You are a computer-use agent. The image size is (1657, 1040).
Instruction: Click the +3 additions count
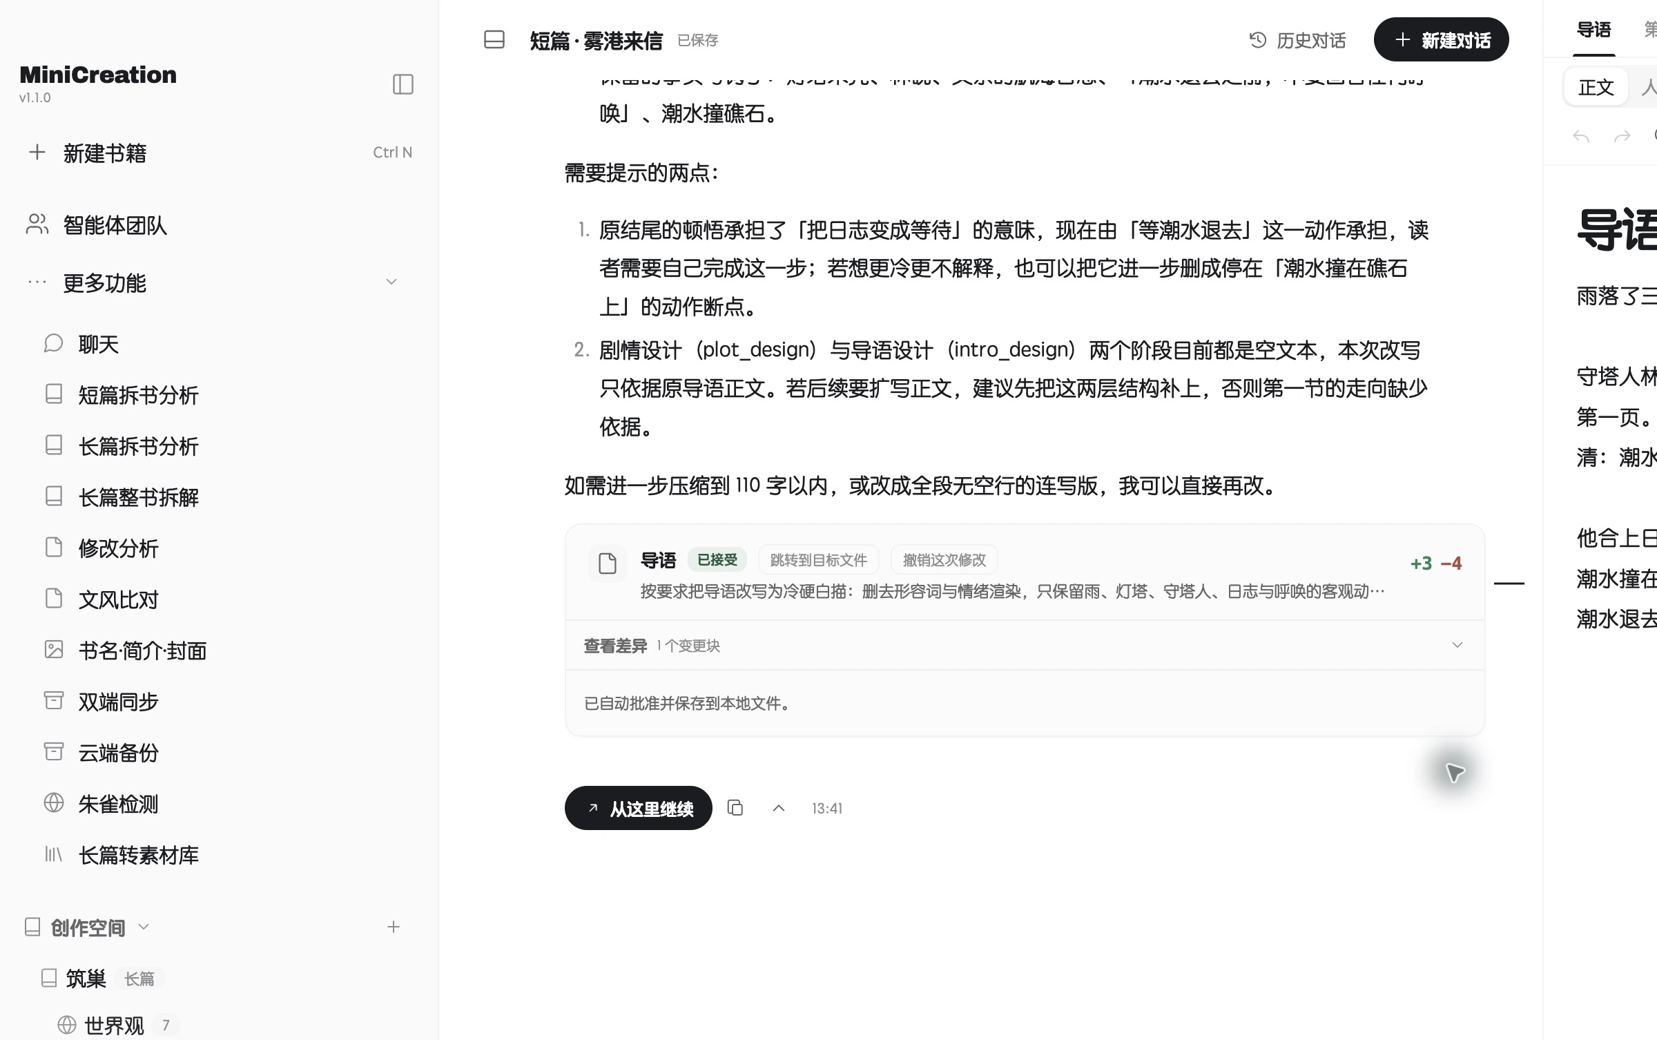coord(1421,564)
